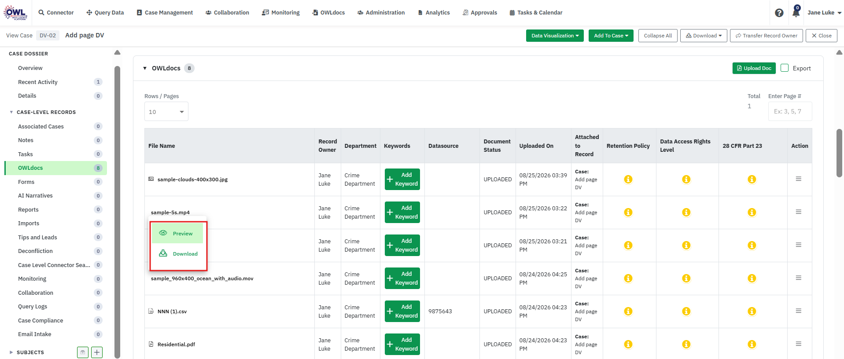Click the image file icon for sample-clouds-400x300.jpg
Screen dimensions: 844x359
[x=151, y=179]
